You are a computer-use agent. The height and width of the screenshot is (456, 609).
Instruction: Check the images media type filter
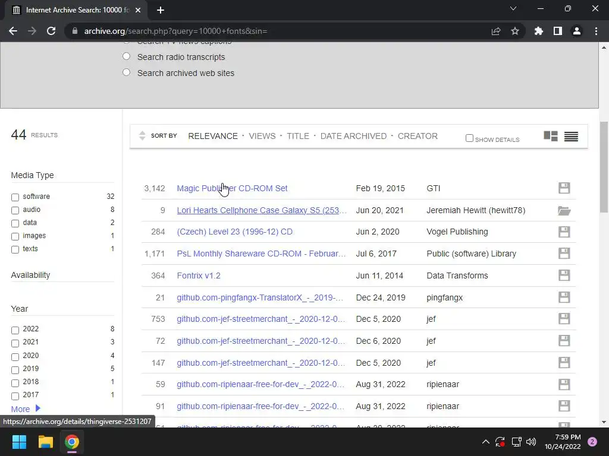coord(15,236)
